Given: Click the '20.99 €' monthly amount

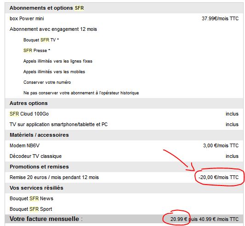Looking at the screenshot, I should [179, 219].
